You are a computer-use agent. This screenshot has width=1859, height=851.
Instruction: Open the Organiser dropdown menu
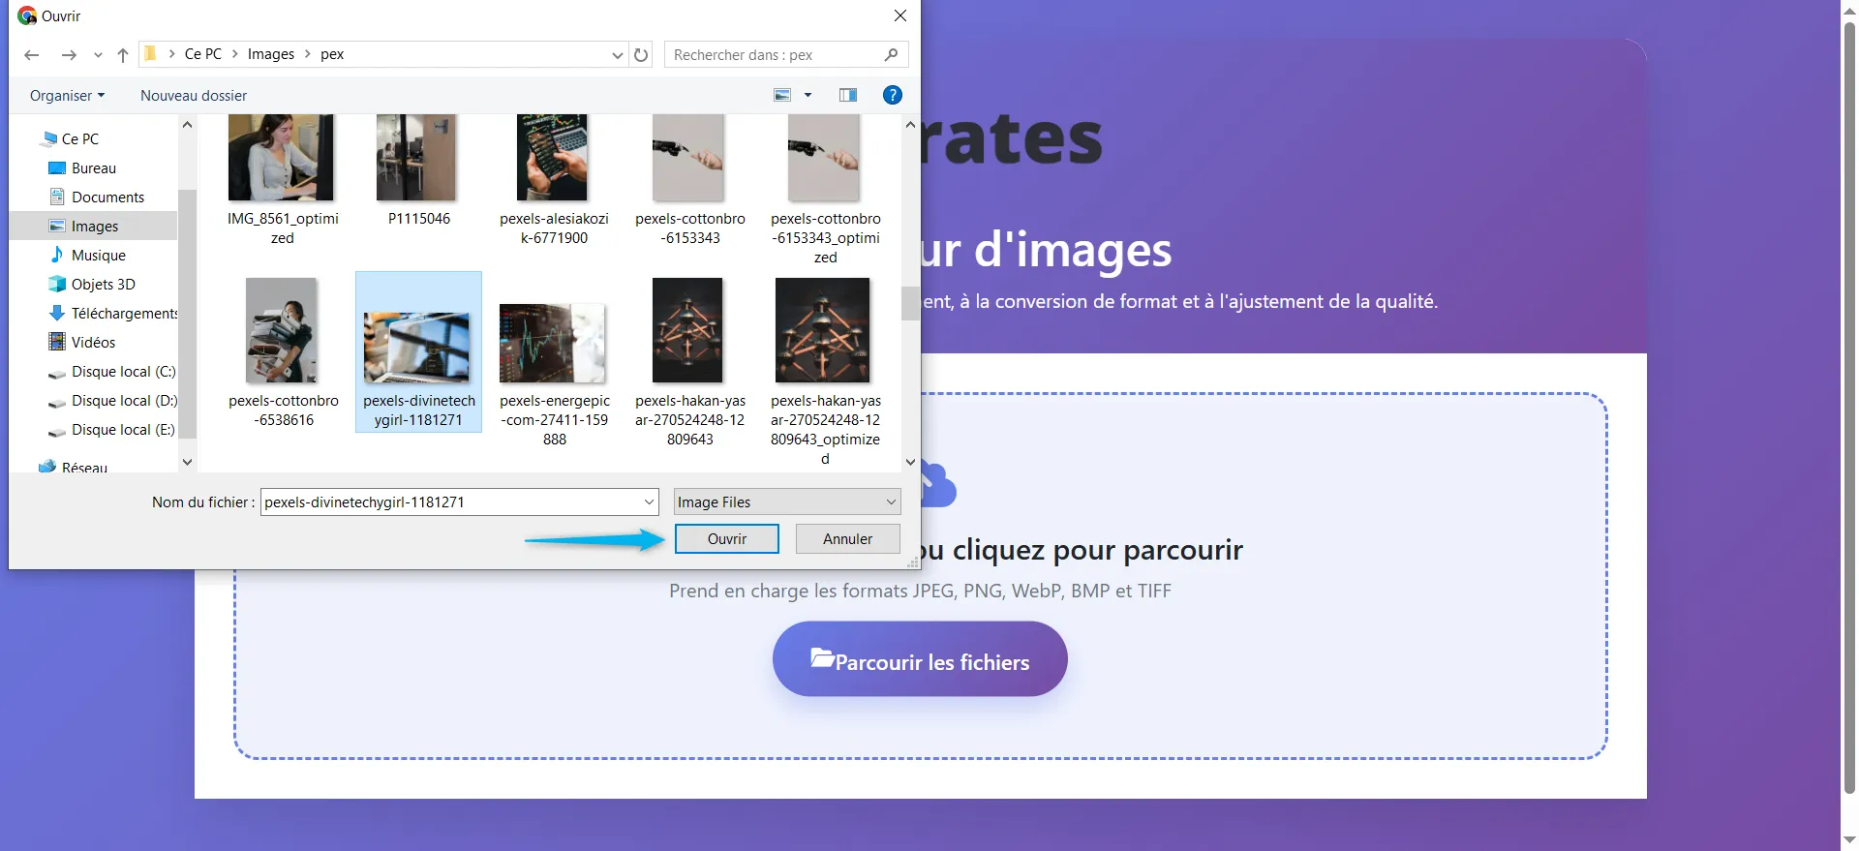click(x=67, y=96)
